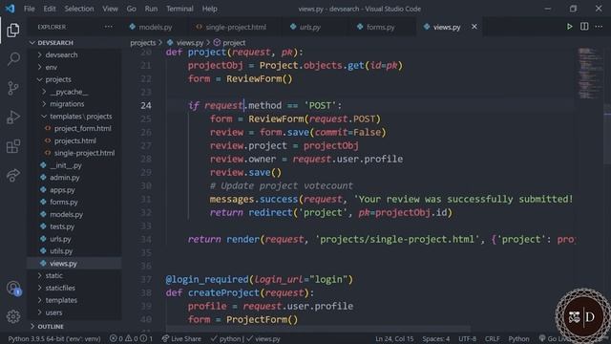This screenshot has width=611, height=344.
Task: Open the Search view in activity bar
Action: point(12,59)
